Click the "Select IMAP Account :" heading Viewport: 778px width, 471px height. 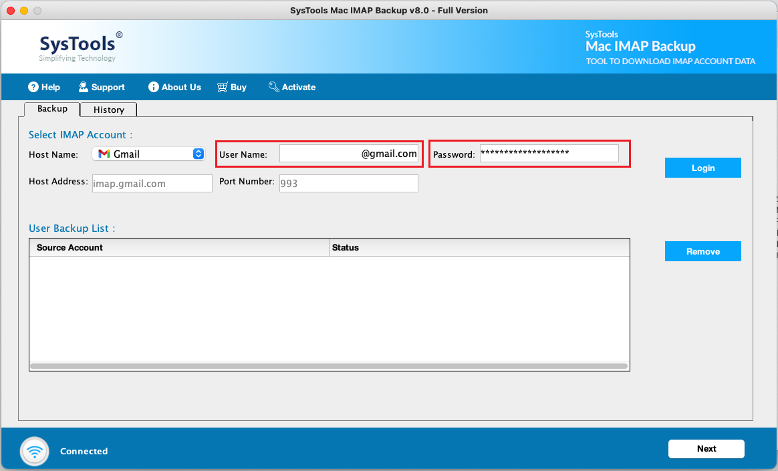[x=80, y=135]
